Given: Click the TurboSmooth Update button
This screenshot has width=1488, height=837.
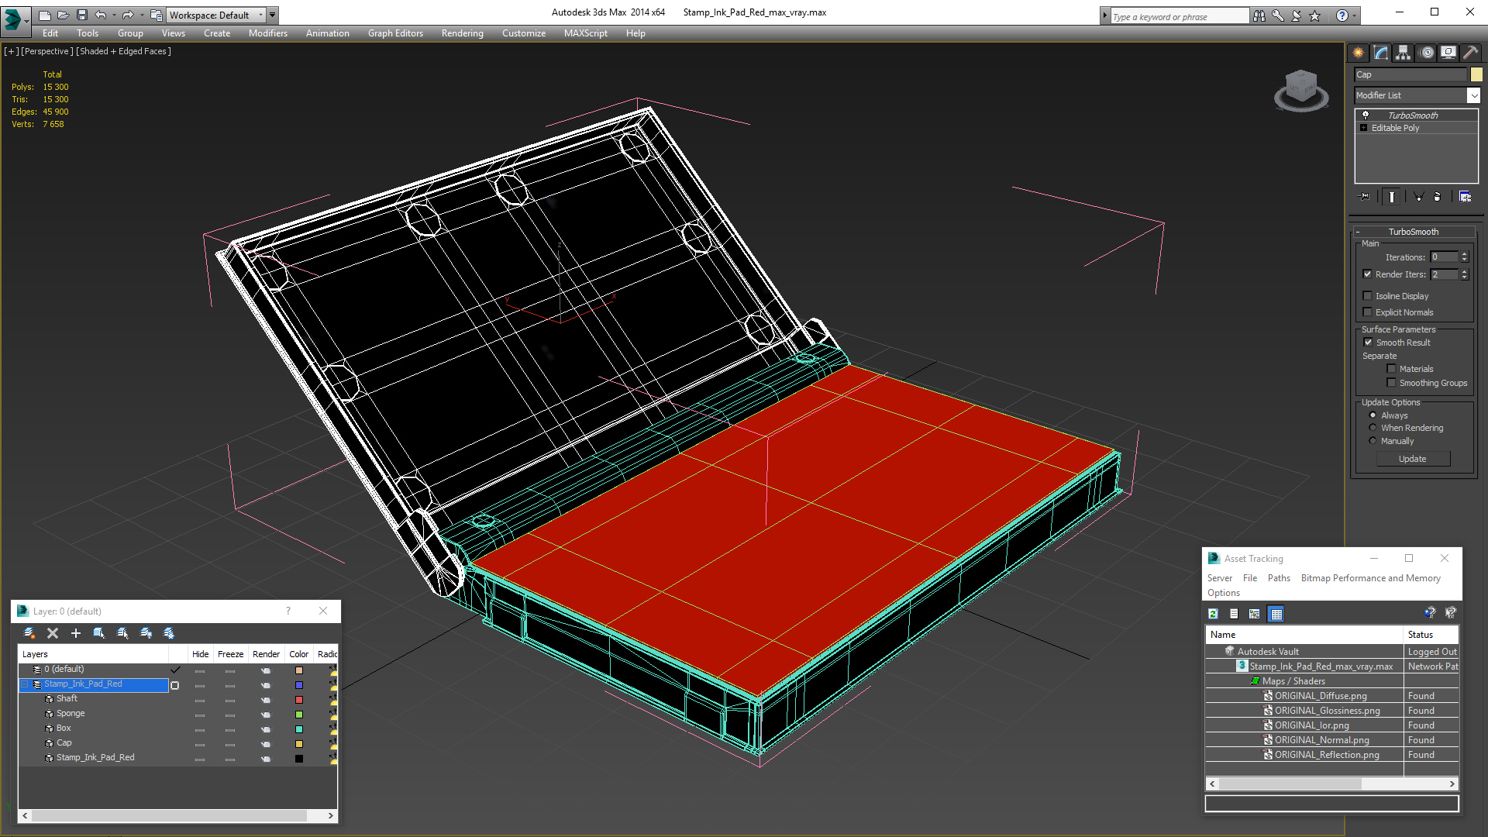Looking at the screenshot, I should (x=1413, y=459).
